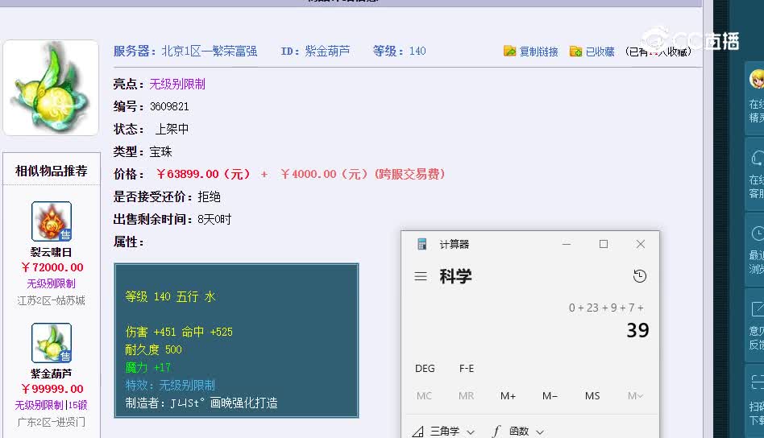
Task: Click the MS memory store button
Action: [592, 395]
